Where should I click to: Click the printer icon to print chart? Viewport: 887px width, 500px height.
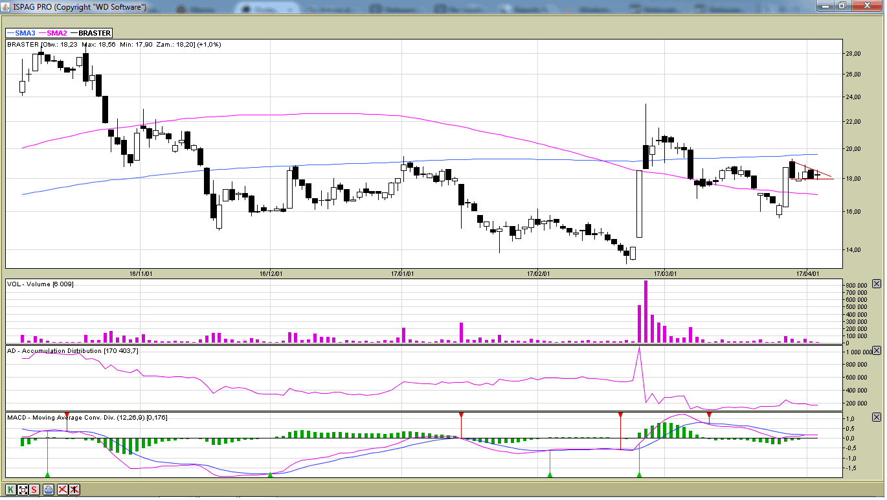point(49,490)
